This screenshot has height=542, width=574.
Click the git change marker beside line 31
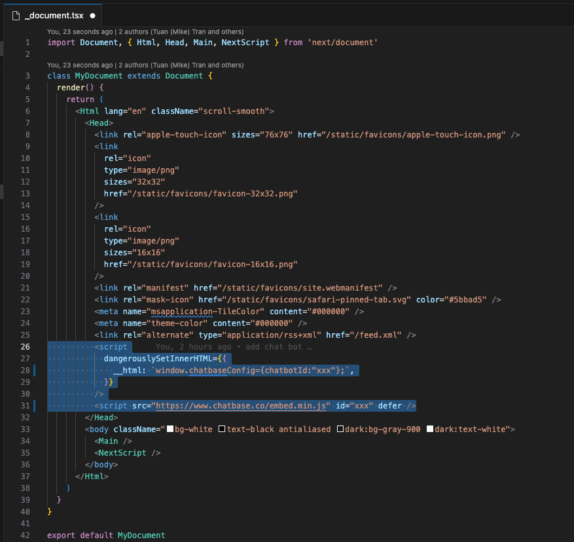(34, 406)
